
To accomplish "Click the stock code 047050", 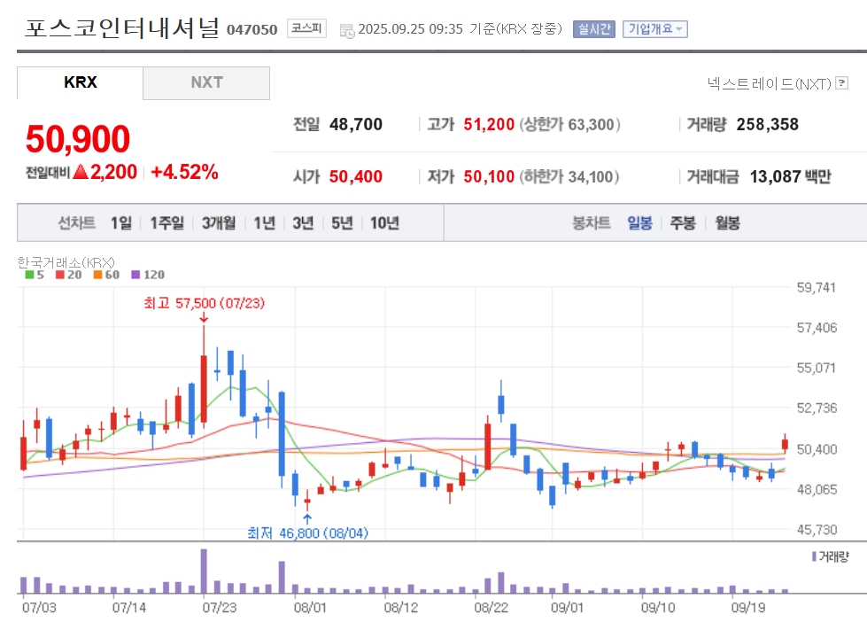I will (252, 30).
